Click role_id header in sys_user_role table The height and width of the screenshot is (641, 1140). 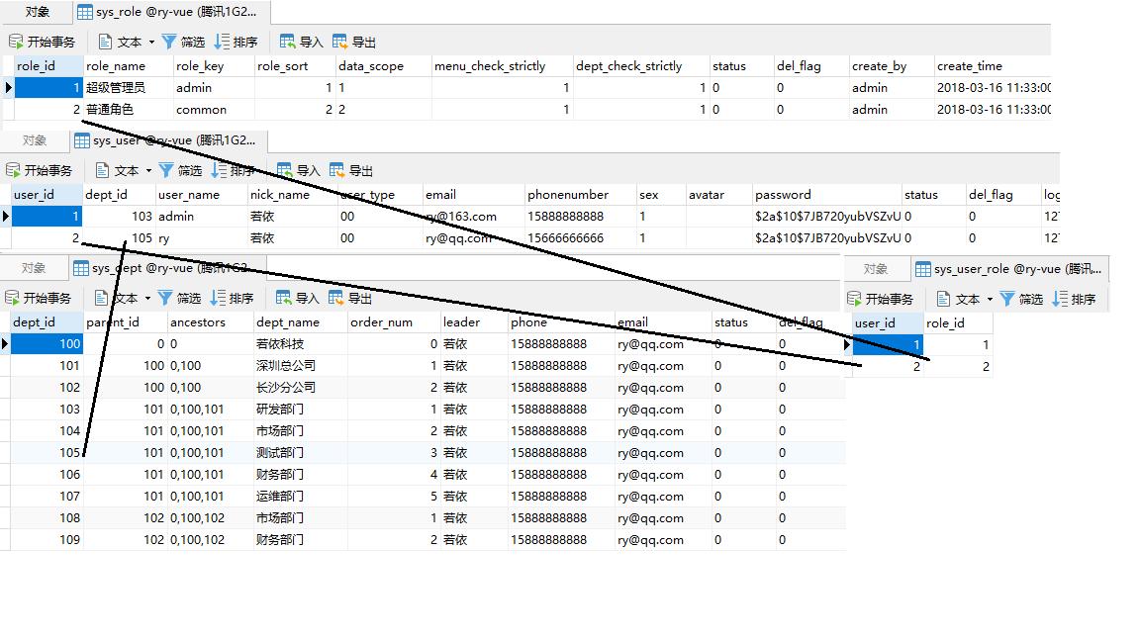pyautogui.click(x=958, y=323)
